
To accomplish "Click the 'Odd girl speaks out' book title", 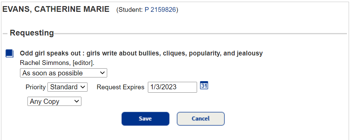I will pyautogui.click(x=141, y=53).
